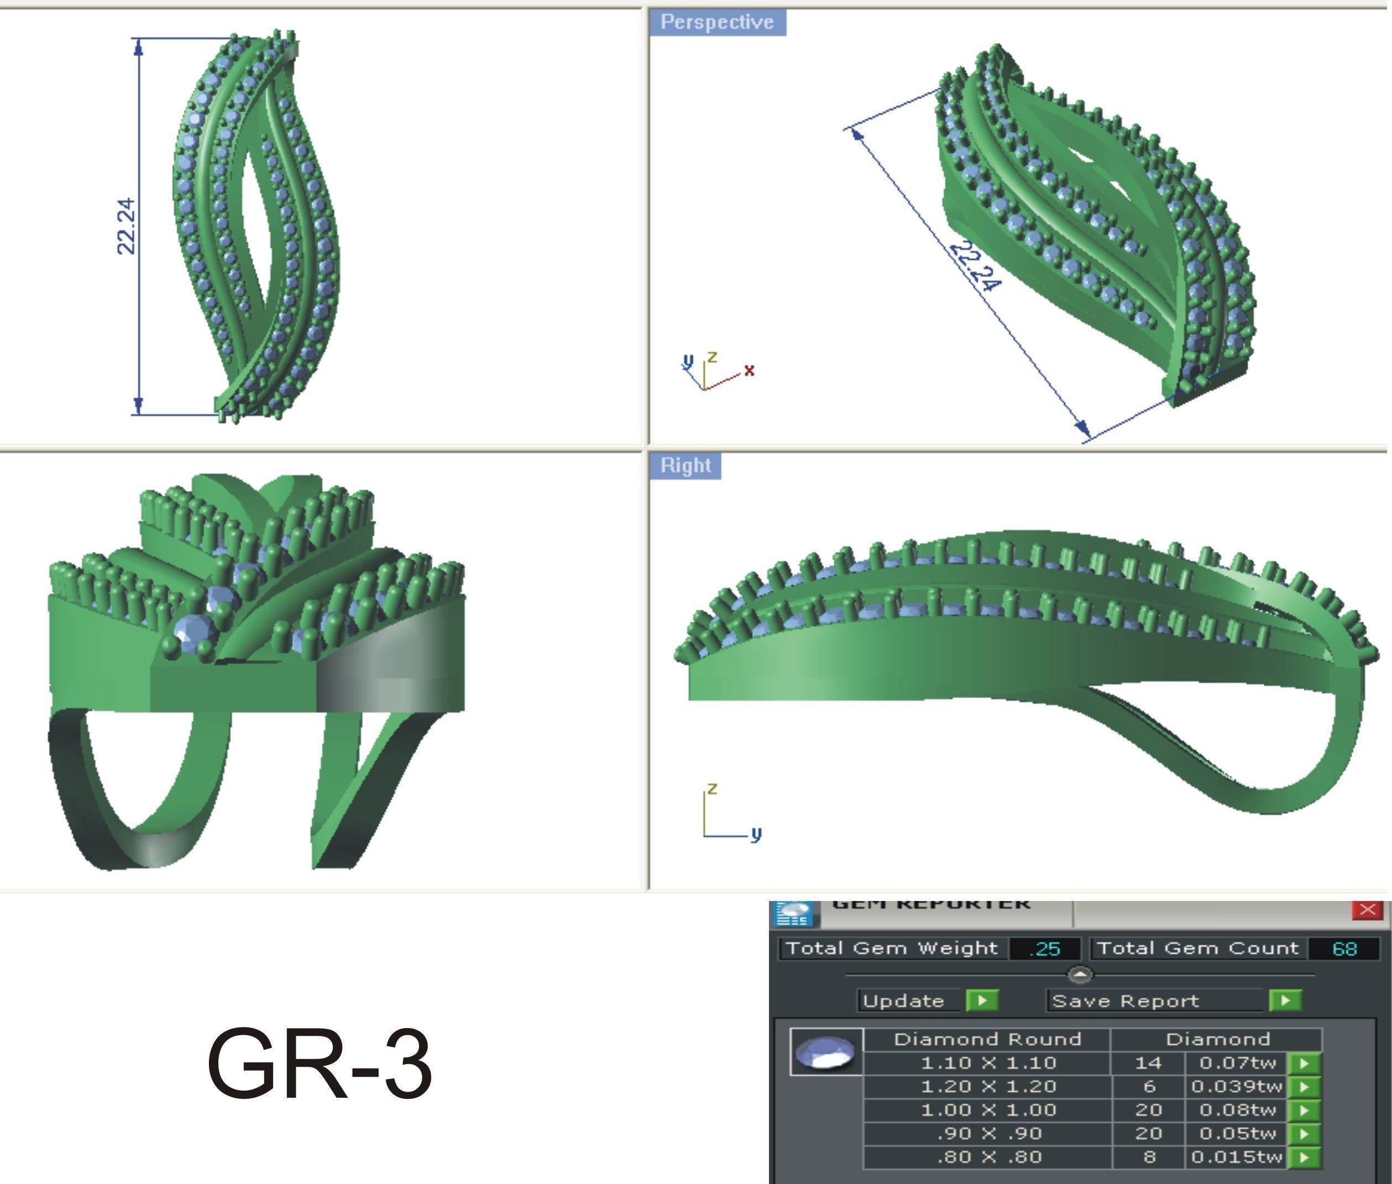Select the Right viewport label
The height and width of the screenshot is (1184, 1392).
(x=685, y=465)
